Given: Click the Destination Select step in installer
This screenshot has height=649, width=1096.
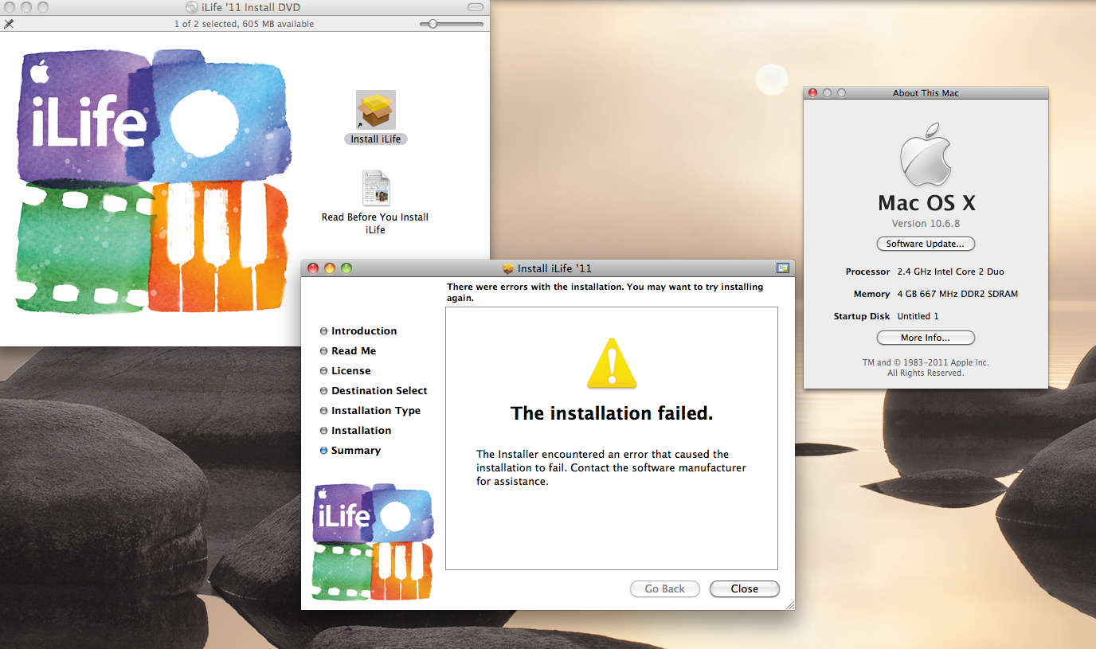Looking at the screenshot, I should tap(379, 391).
